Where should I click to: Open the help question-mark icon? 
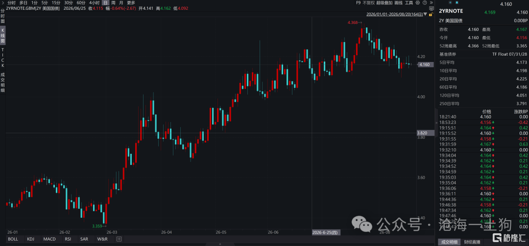point(424,3)
